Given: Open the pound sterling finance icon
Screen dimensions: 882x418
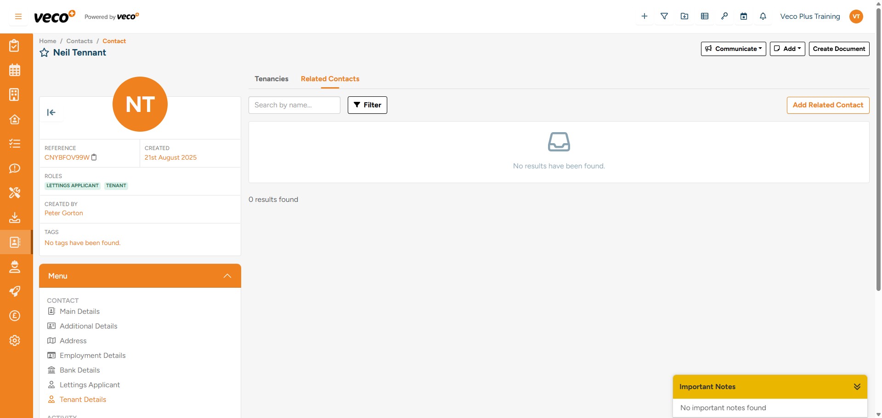Looking at the screenshot, I should 15,316.
